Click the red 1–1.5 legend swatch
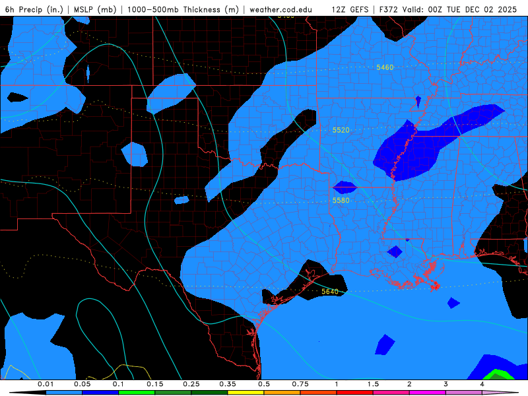 [x=355, y=393]
